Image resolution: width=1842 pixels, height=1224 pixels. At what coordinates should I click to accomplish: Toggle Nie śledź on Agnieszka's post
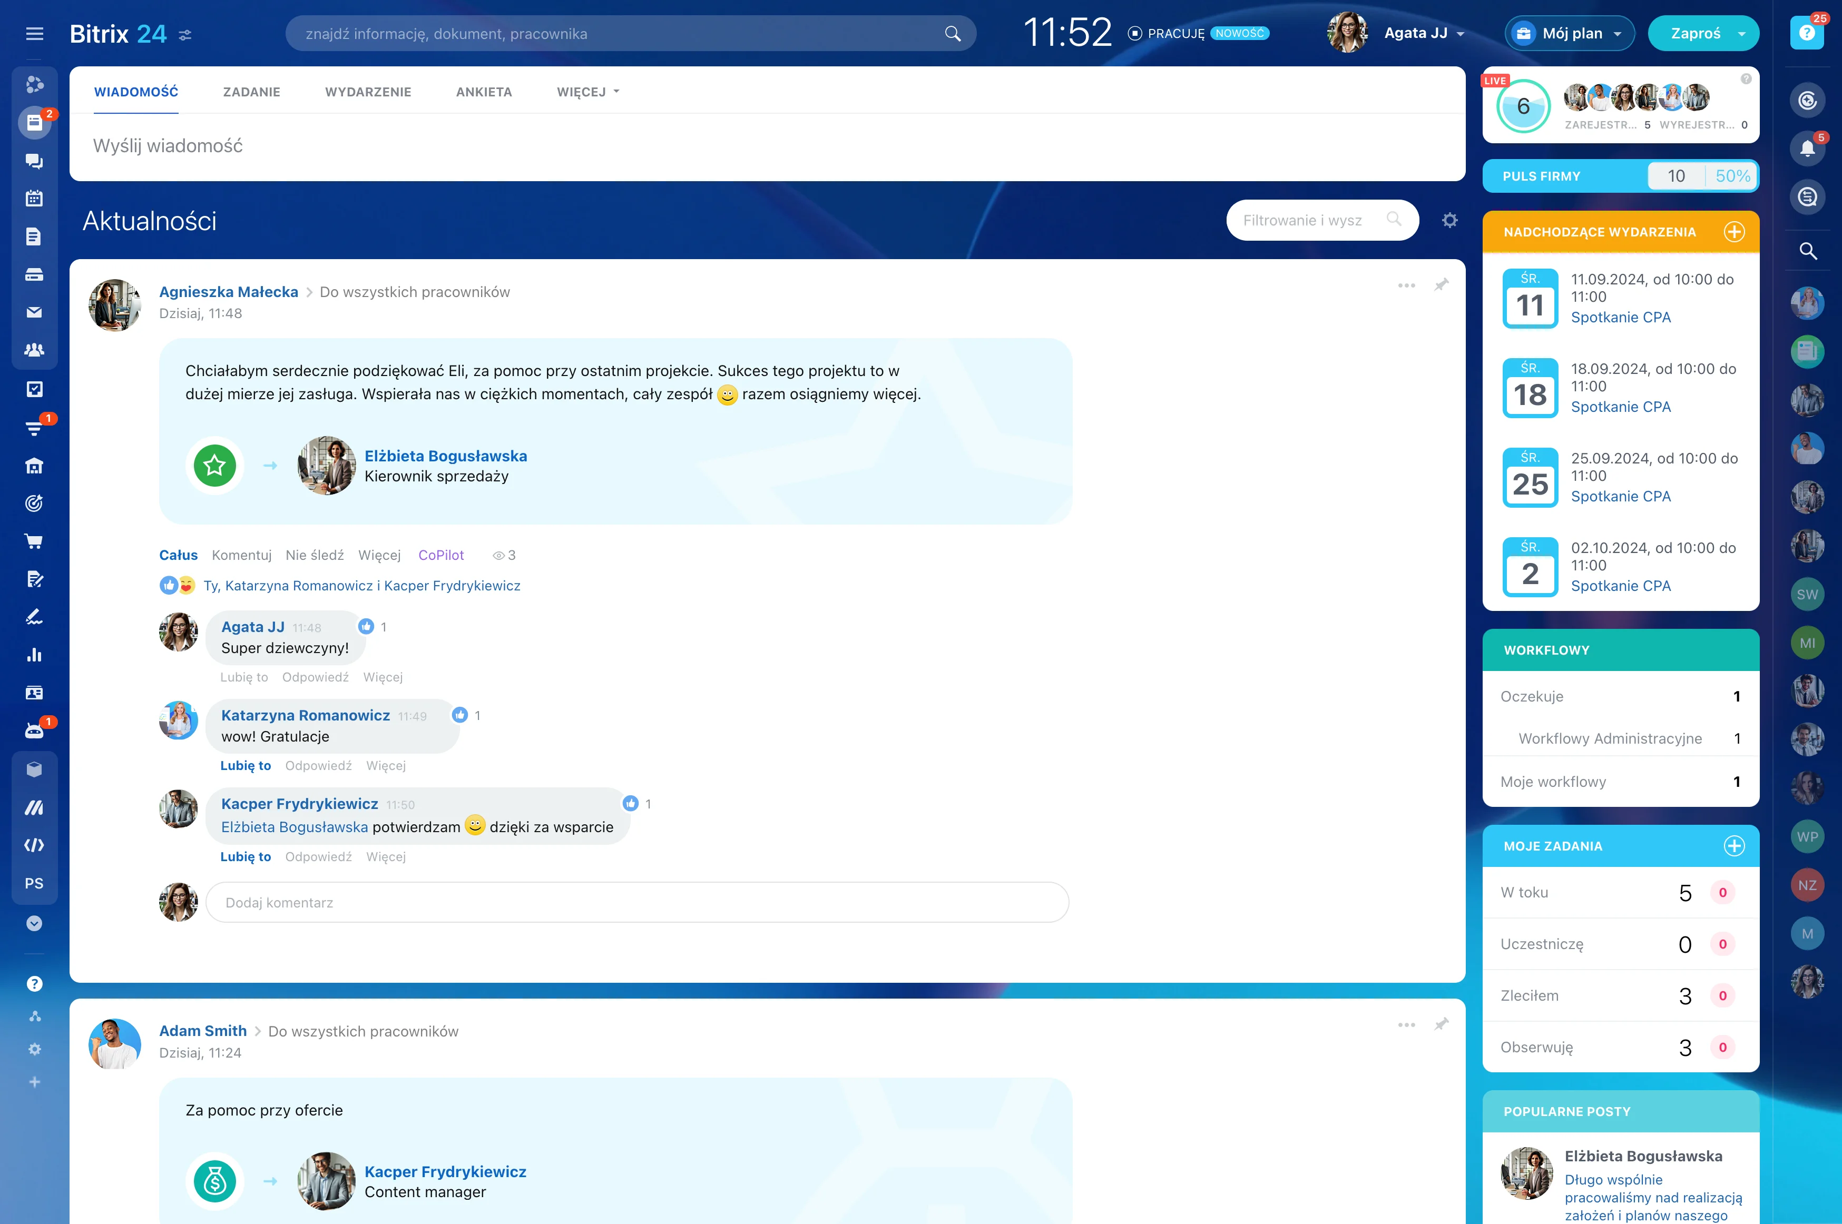click(x=314, y=555)
